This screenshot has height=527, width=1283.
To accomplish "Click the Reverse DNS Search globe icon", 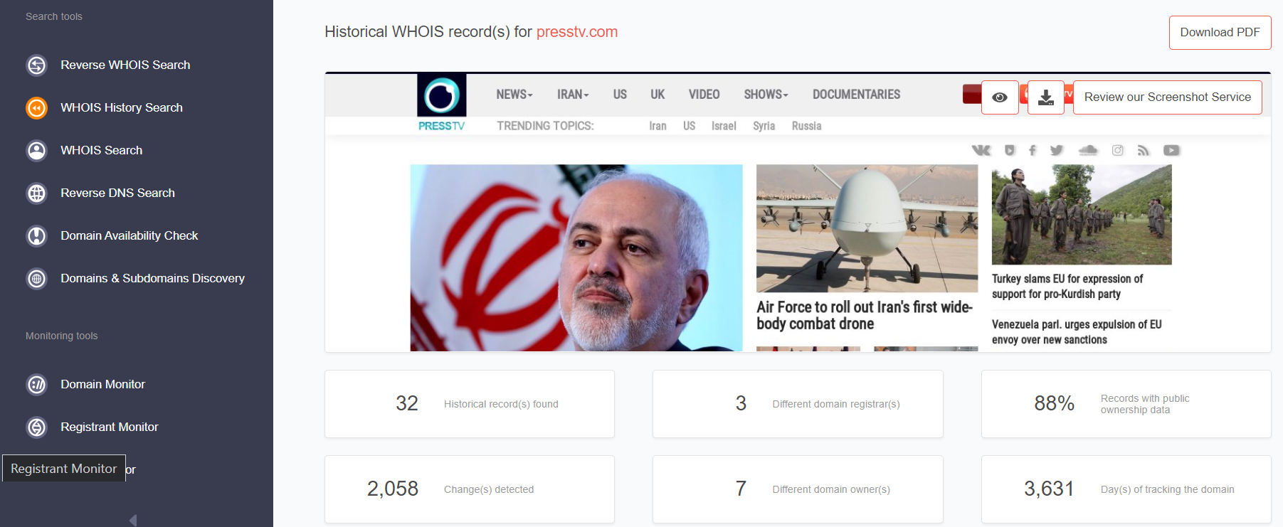I will (x=36, y=193).
